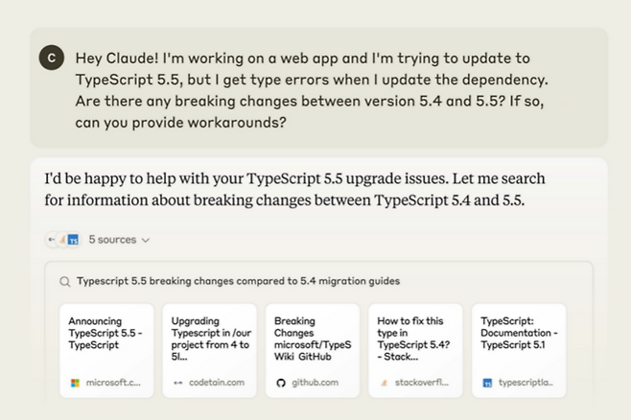Screen dimensions: 631x420
Task: Click the codetain favicon icon
Action: (177, 382)
